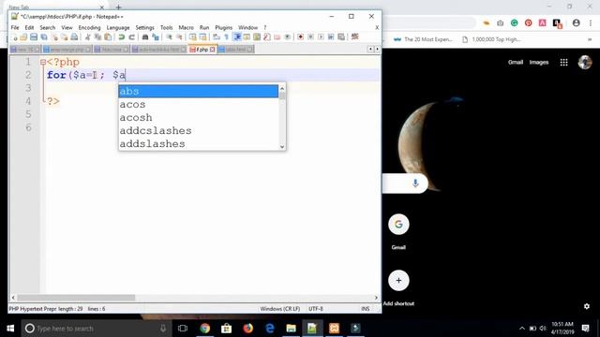Screen dimensions: 600x337
Task: Click the Playback macro toolbar icon
Action: (321, 37)
